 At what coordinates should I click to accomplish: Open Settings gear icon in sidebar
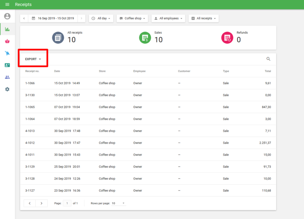coord(7,89)
